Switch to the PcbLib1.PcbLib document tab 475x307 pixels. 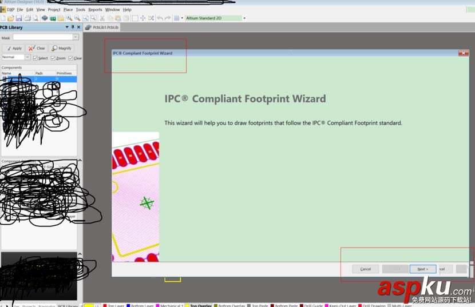click(102, 27)
